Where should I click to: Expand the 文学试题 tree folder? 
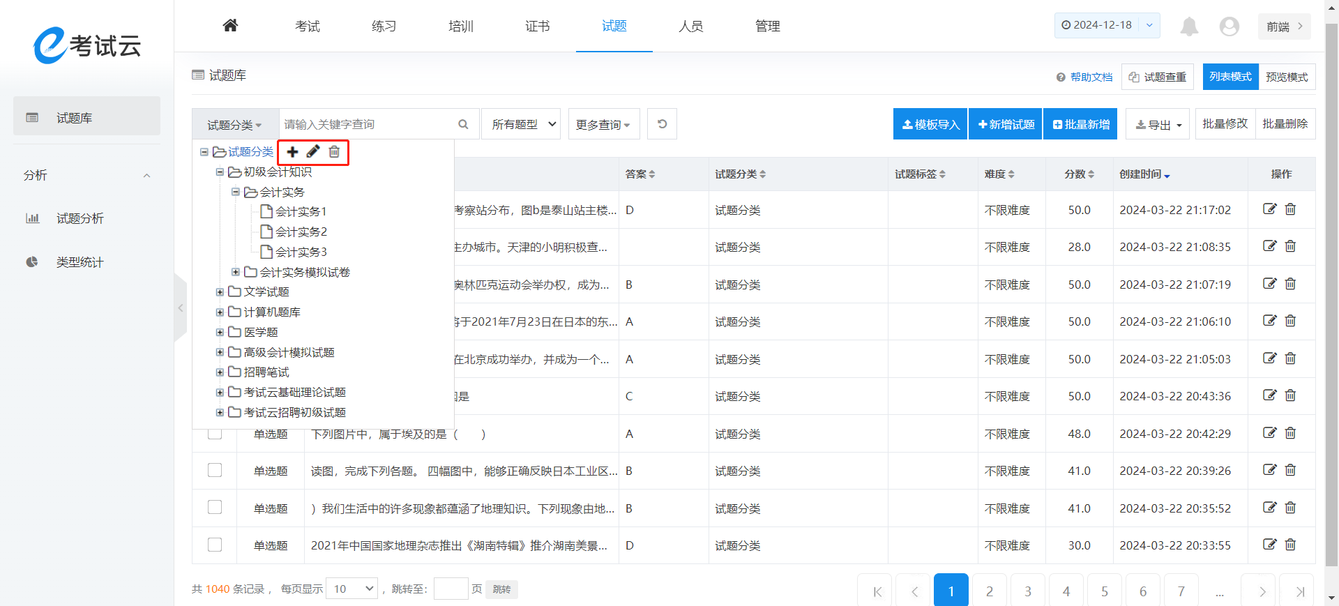220,292
